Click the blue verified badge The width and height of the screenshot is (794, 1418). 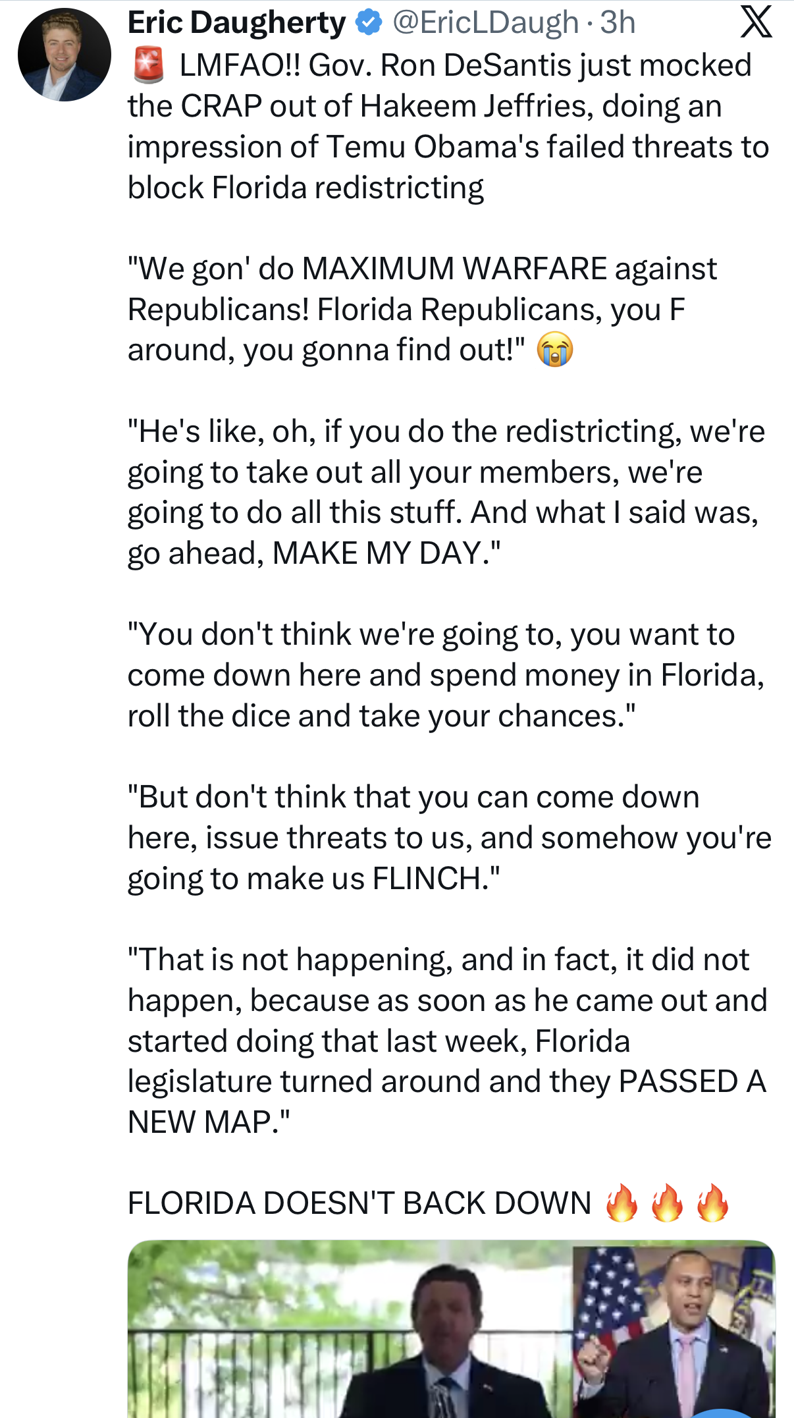click(369, 22)
